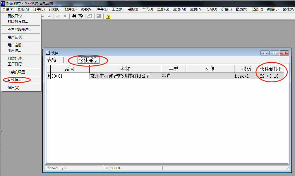Click the 伙伴到期日 column header
The image size is (295, 176).
pyautogui.click(x=271, y=69)
